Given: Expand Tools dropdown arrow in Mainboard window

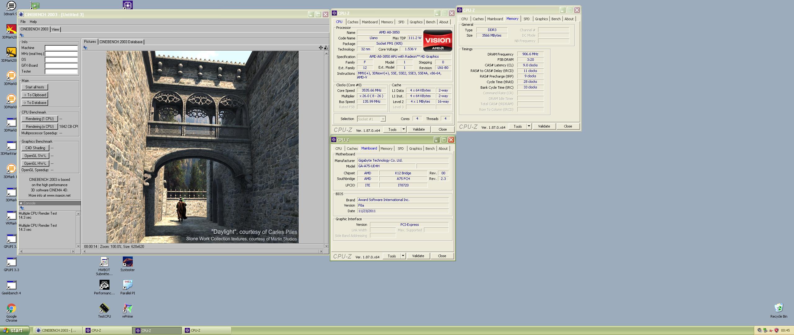Looking at the screenshot, I should tap(403, 256).
